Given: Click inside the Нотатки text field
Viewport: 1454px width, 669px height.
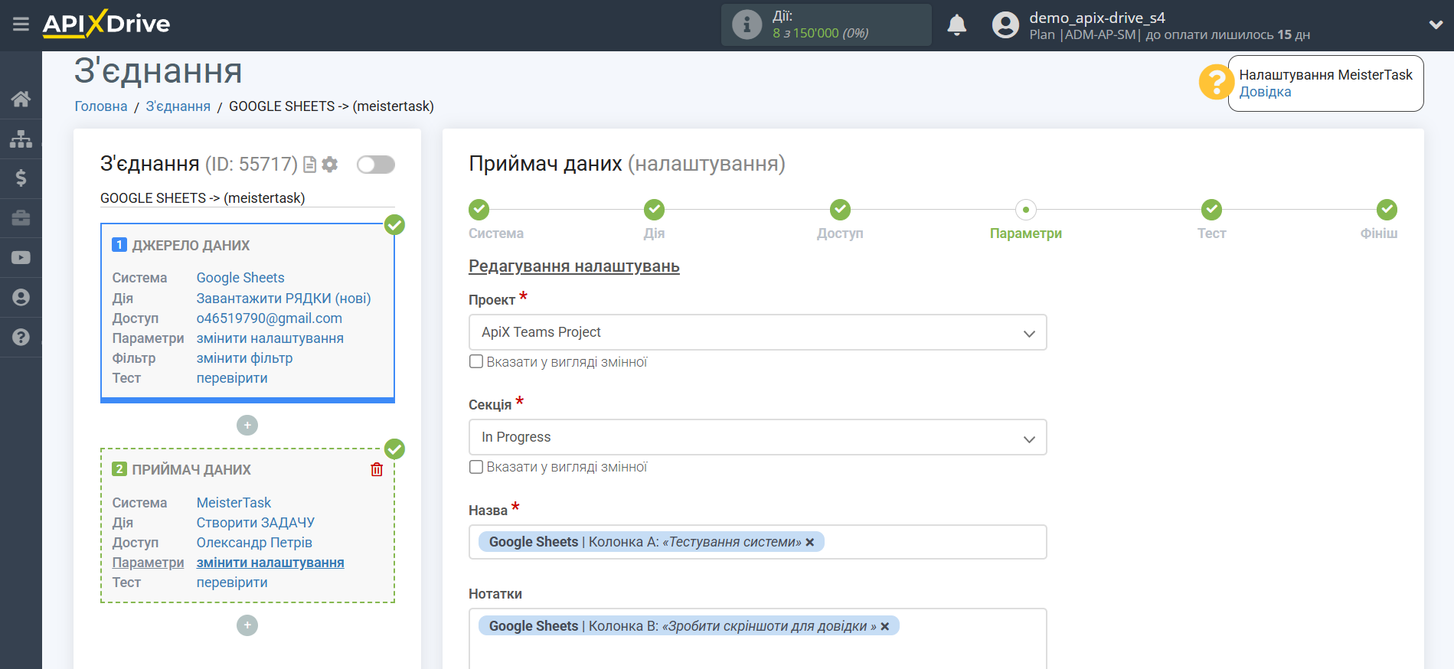Looking at the screenshot, I should coord(756,652).
